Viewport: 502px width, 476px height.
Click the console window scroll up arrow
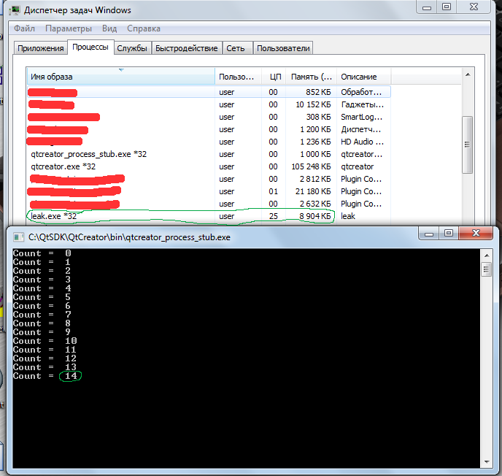(486, 255)
